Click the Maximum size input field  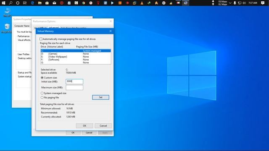[x=74, y=88]
